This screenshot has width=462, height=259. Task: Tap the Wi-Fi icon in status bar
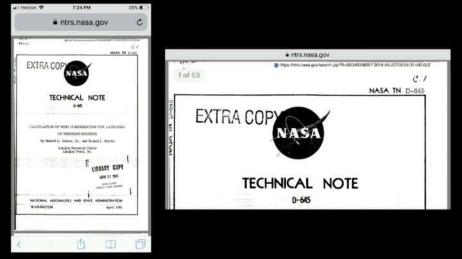[41, 7]
